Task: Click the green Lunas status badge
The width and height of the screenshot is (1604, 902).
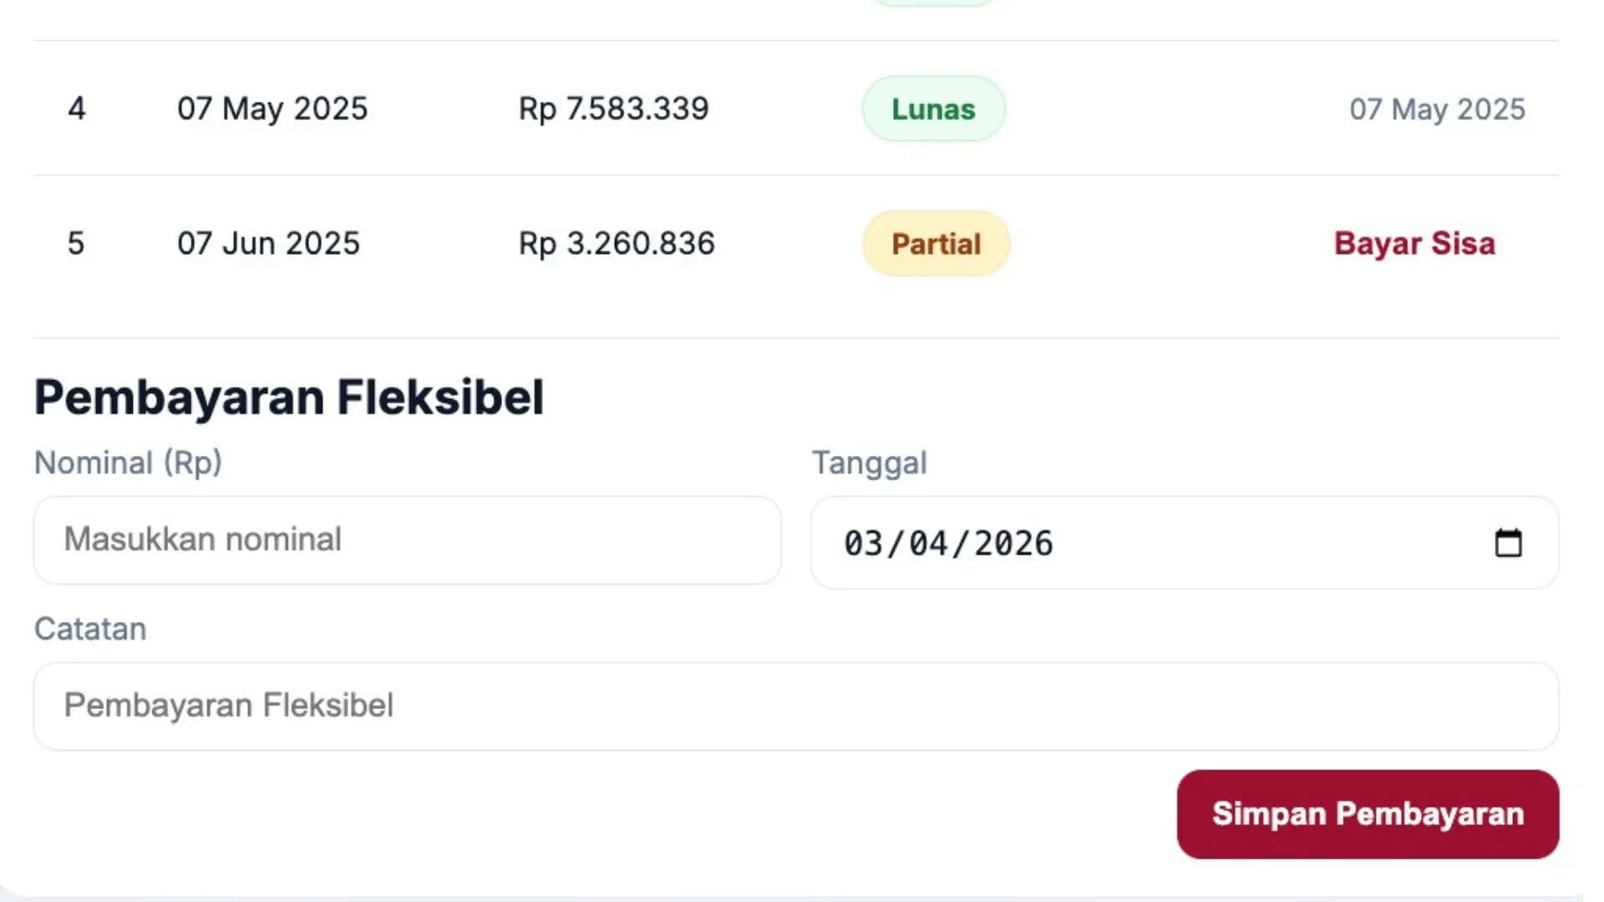Action: pos(933,108)
